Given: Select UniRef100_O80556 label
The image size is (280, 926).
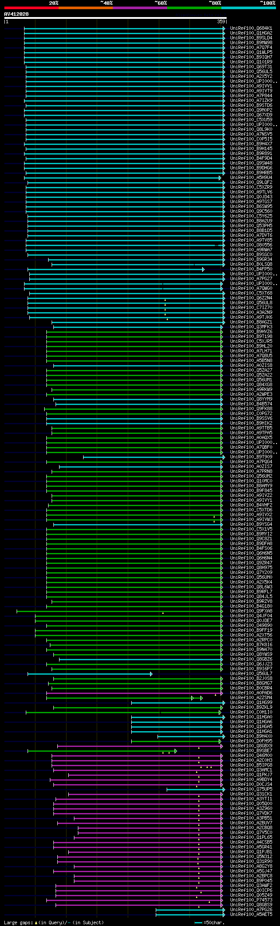Looking at the screenshot, I should pyautogui.click(x=251, y=245).
